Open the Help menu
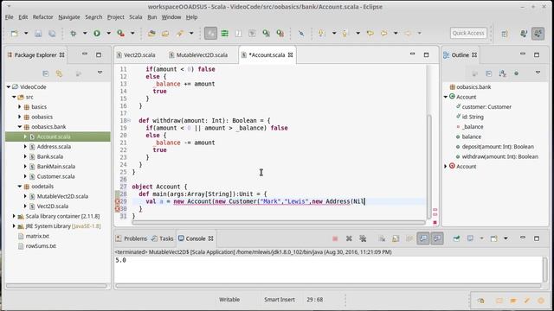 point(191,17)
